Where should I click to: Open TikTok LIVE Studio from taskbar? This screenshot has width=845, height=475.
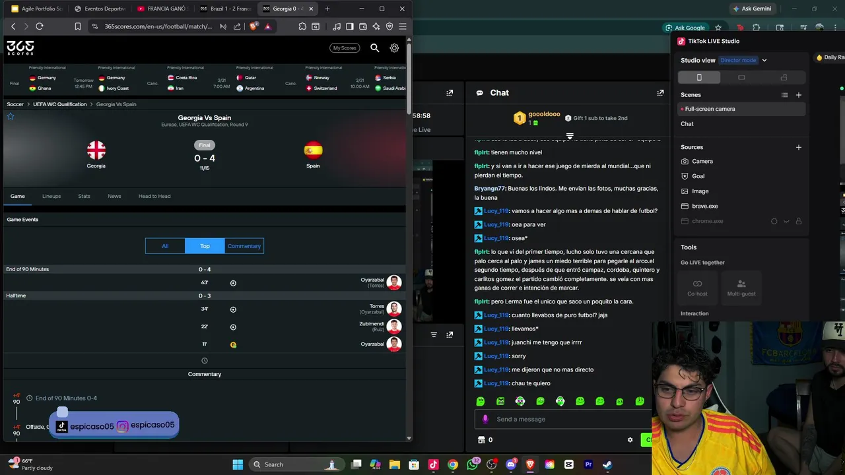(433, 464)
